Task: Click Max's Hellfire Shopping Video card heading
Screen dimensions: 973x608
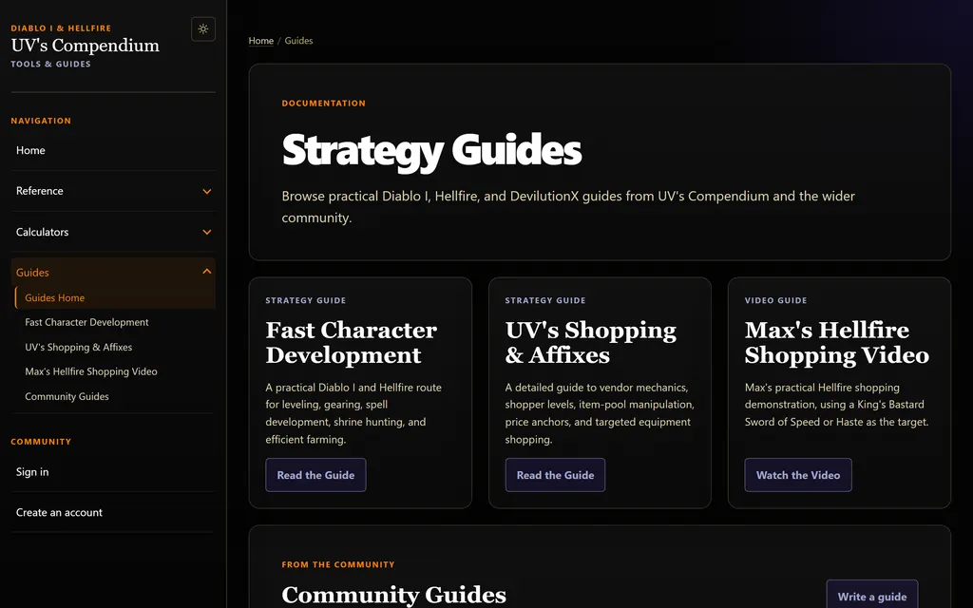Action: (x=836, y=342)
